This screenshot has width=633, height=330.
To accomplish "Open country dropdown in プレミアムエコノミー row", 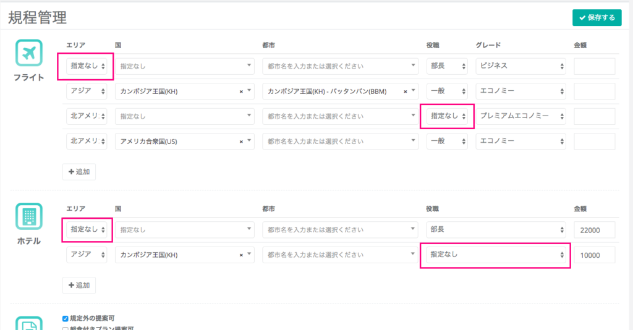I will (x=184, y=116).
